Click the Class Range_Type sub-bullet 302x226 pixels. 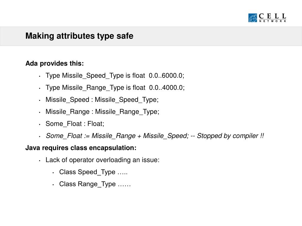(x=95, y=184)
